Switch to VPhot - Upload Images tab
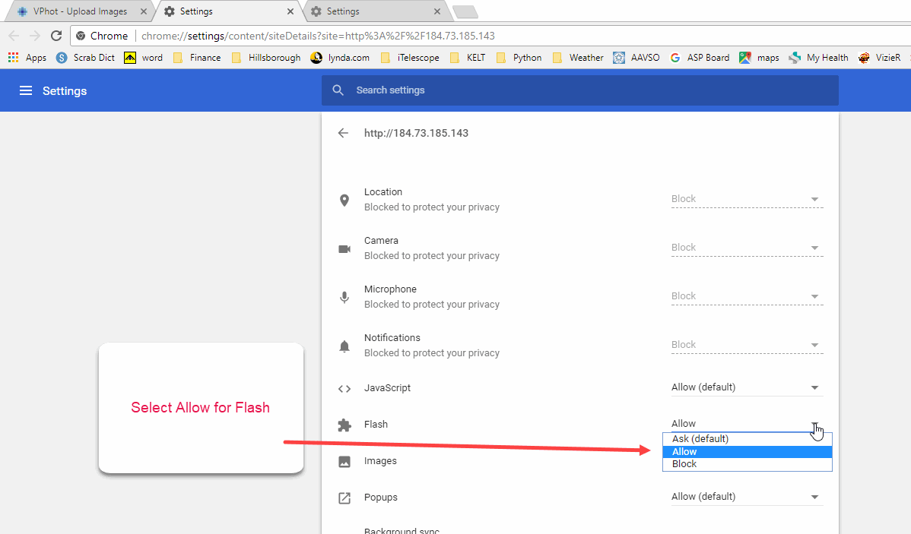 80,11
